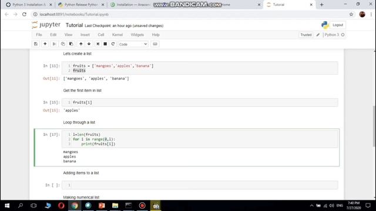Switch to Python Release browser tab
Screen dimensions: 376x211
pyautogui.click(x=80, y=5)
